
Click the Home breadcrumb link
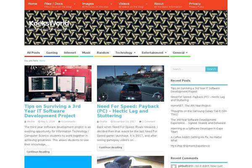click(x=42, y=61)
